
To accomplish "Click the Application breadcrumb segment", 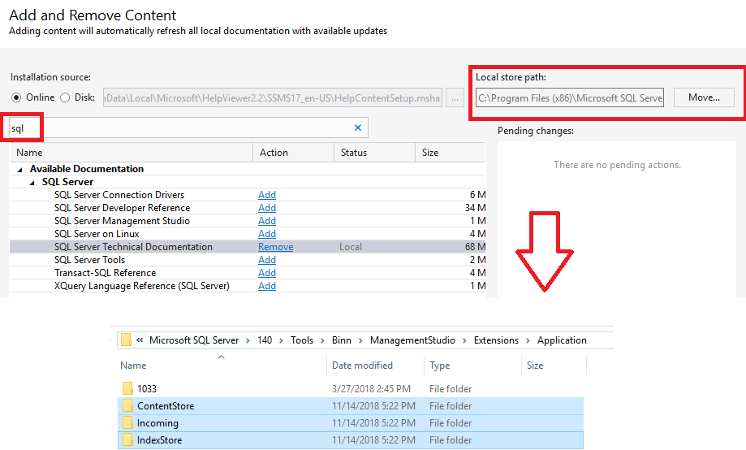I will pos(562,340).
